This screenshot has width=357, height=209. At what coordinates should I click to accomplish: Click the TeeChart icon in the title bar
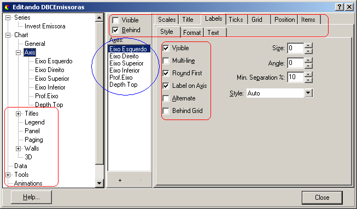click(x=7, y=7)
